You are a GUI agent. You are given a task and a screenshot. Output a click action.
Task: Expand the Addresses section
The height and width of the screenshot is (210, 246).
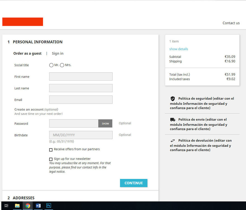point(24,198)
